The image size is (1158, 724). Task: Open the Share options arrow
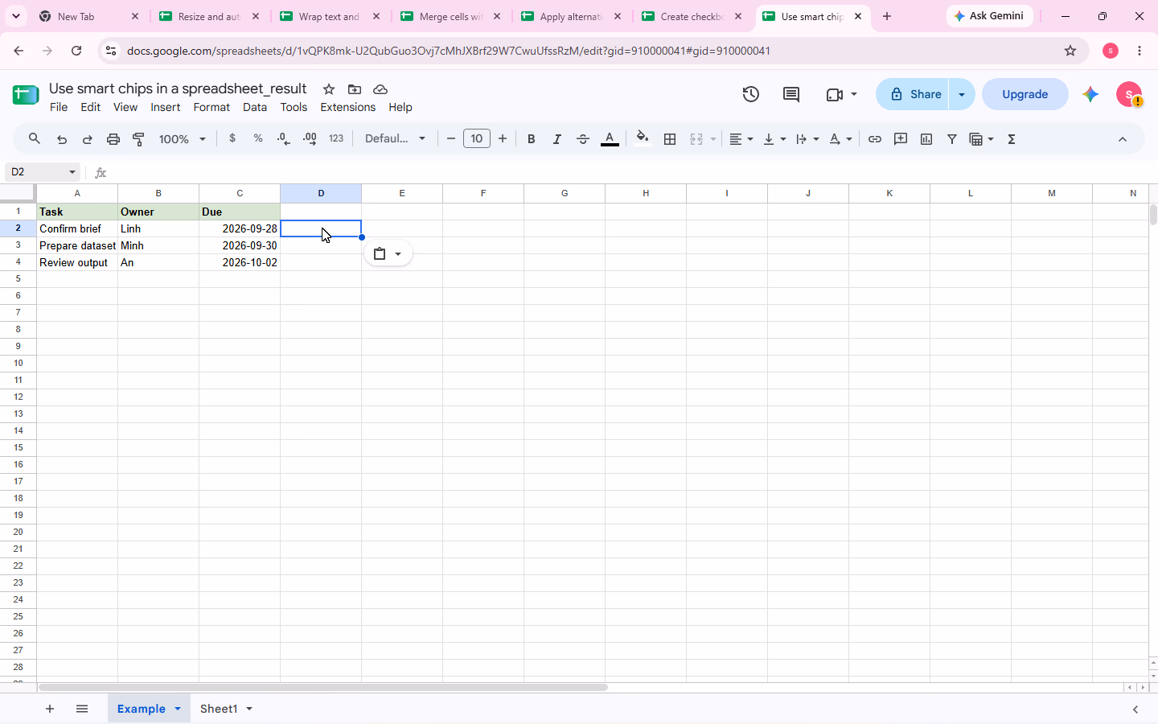(x=962, y=94)
